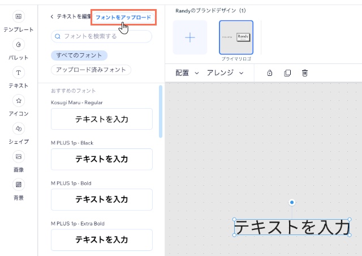The image size is (362, 256).
Task: Click the duplicate icon in toolbar
Action: pyautogui.click(x=287, y=73)
